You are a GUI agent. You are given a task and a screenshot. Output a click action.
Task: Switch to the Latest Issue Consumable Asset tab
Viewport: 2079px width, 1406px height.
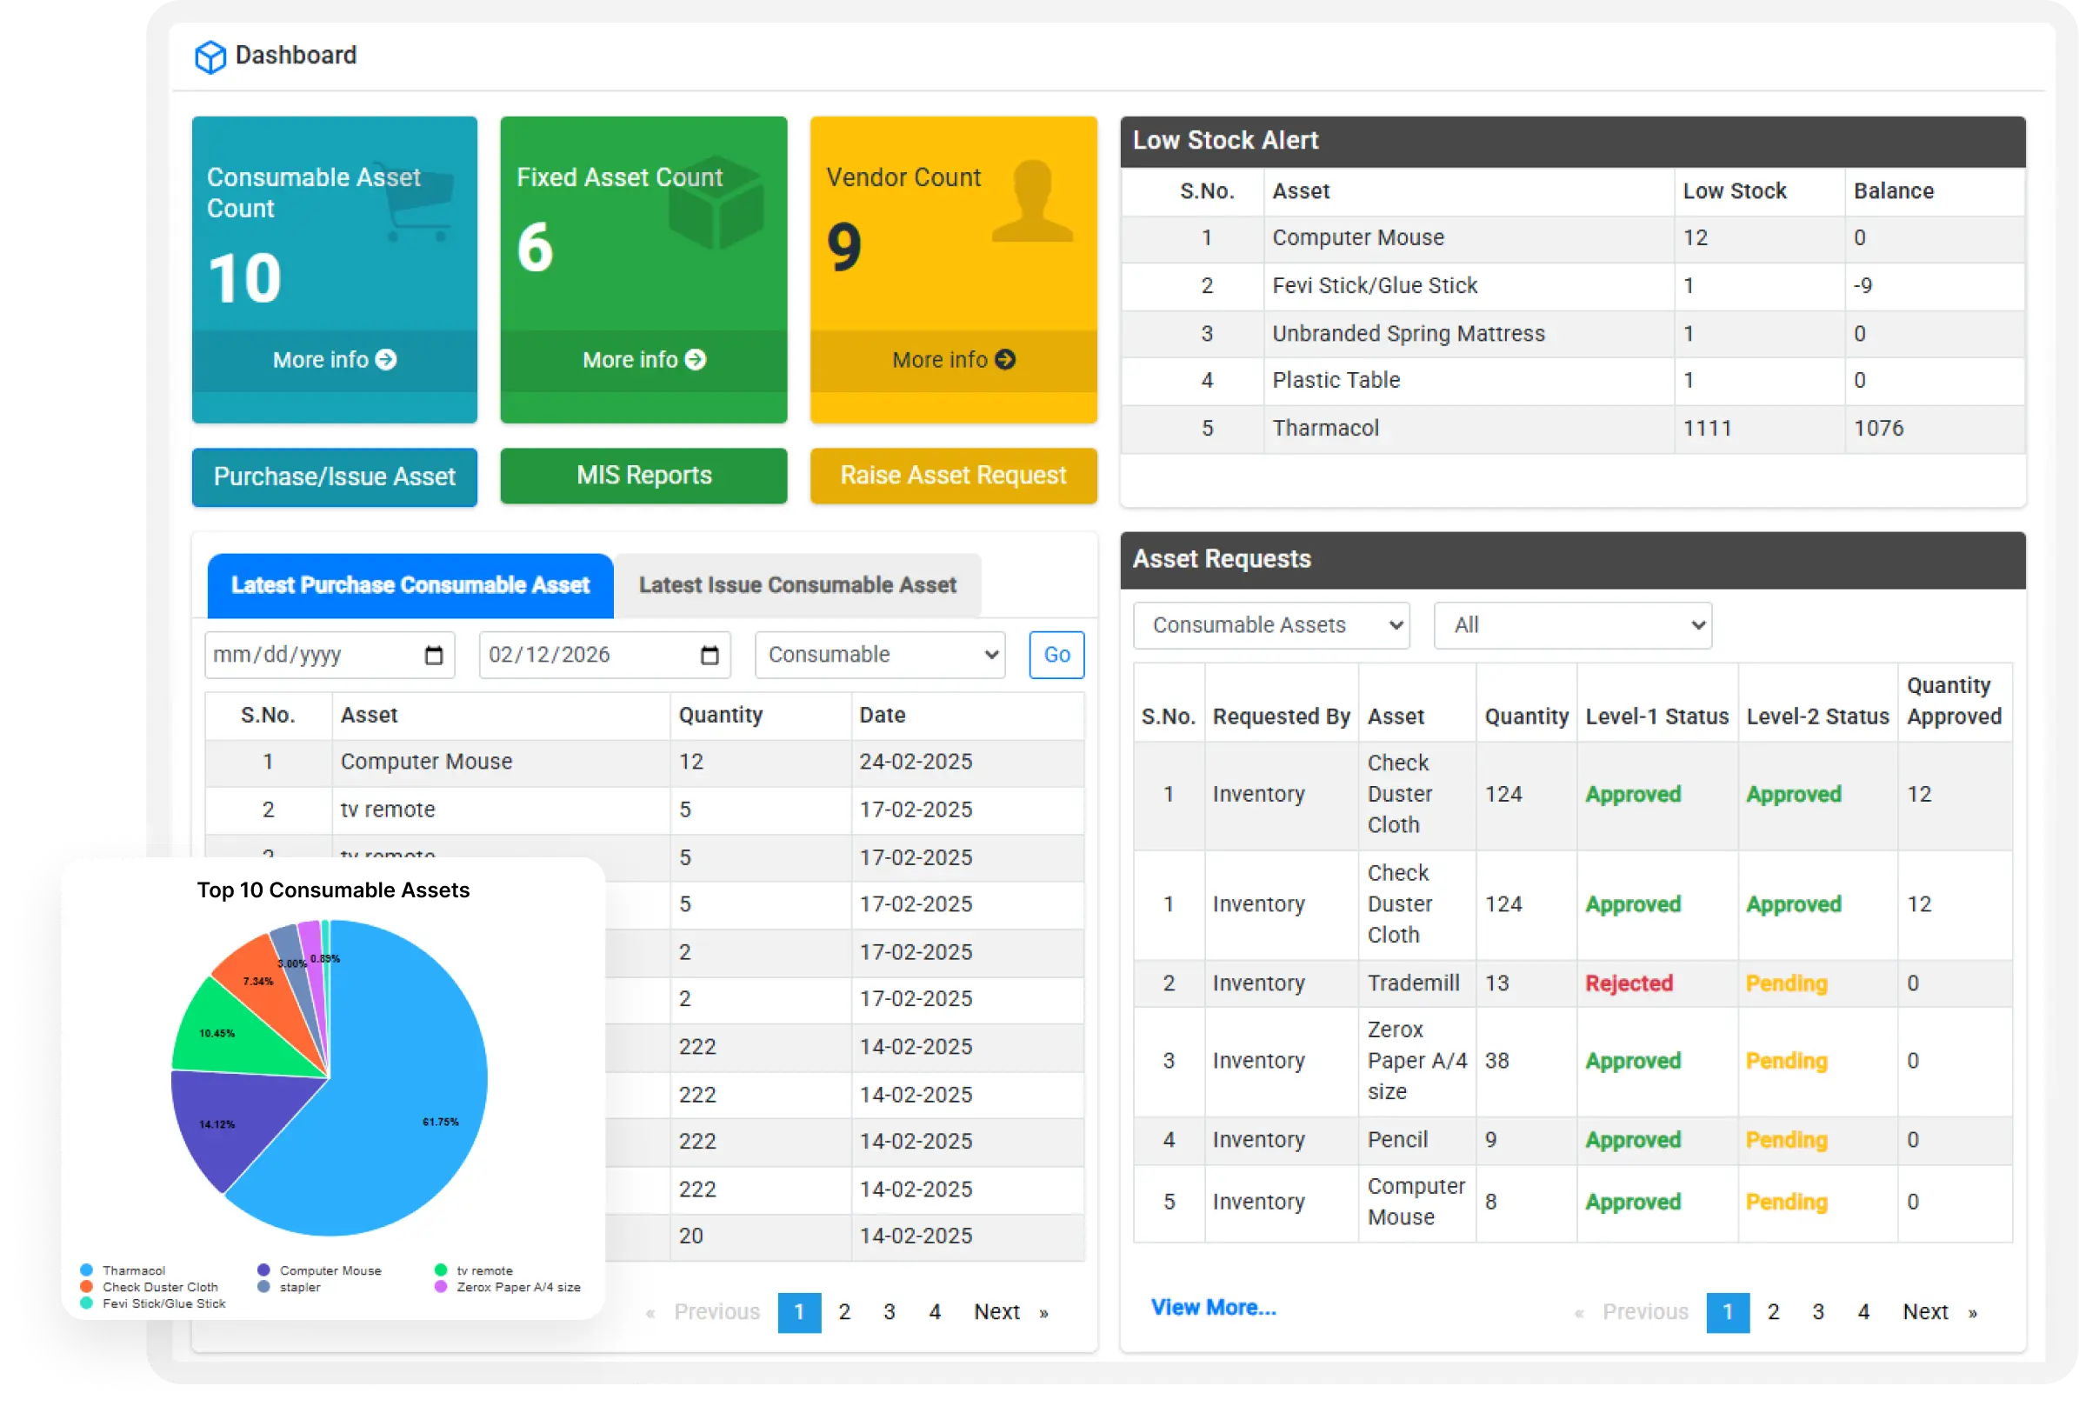[x=797, y=585]
